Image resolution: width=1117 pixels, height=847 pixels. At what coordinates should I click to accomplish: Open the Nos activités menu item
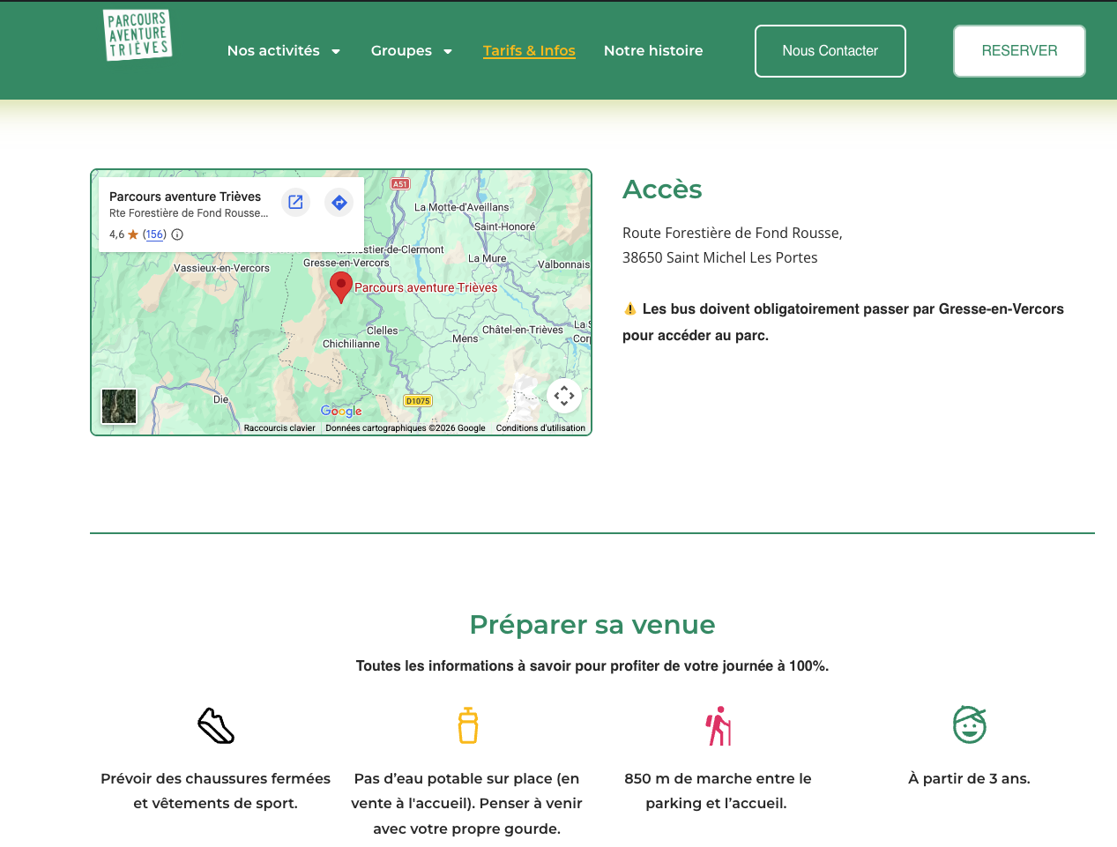click(x=273, y=51)
